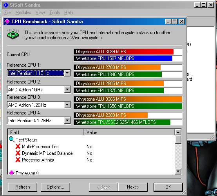The image size is (217, 196).
Task: Click the Field column header
Action: [x=46, y=132]
